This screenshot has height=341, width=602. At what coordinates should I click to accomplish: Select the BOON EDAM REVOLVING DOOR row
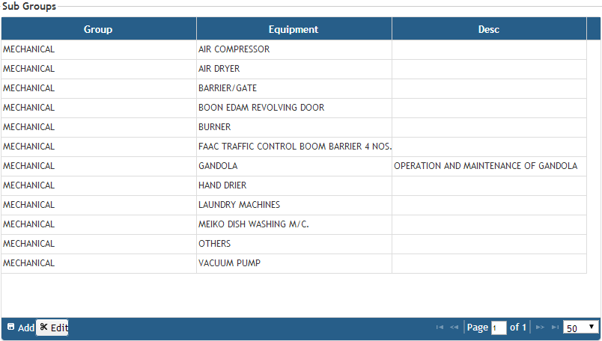(x=261, y=108)
